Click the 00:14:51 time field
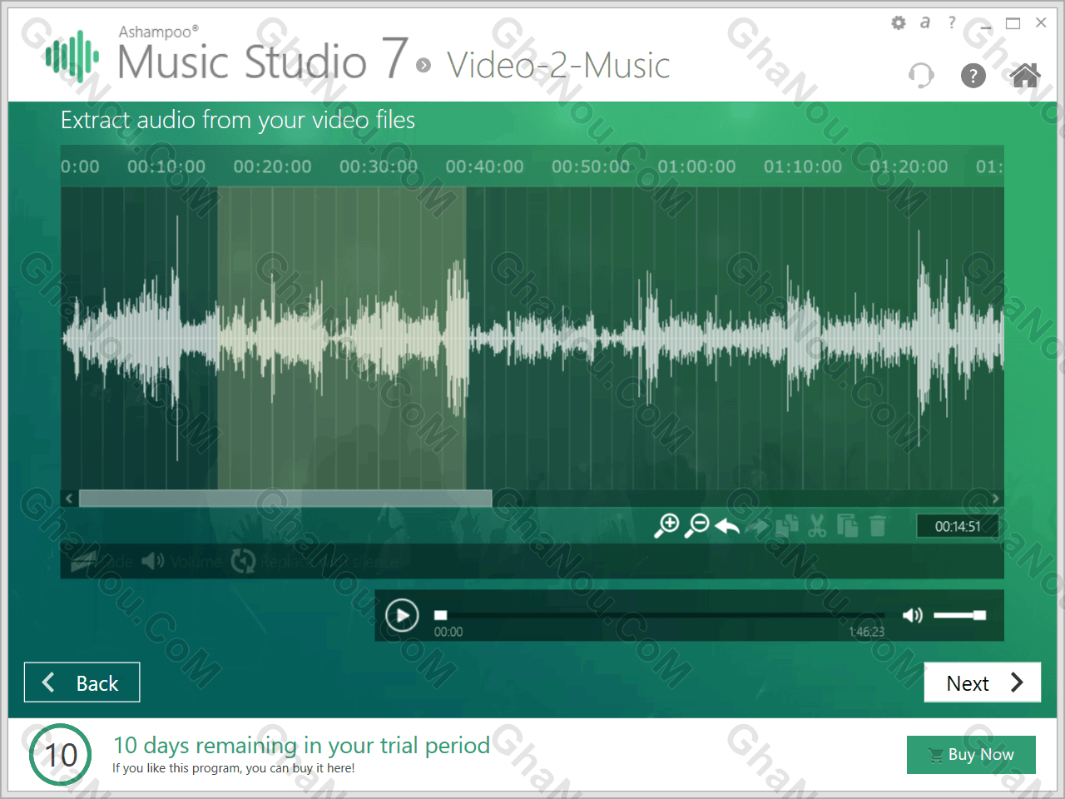This screenshot has width=1065, height=799. coord(958,526)
